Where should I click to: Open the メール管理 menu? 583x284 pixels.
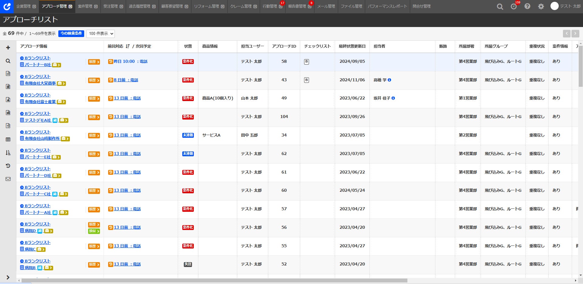(326, 6)
